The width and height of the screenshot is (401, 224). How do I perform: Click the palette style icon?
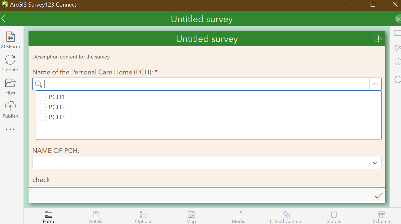coord(398,48)
